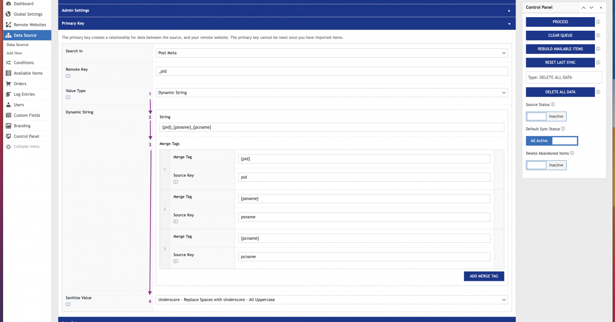Click the help book icon under Sanitize Value
The width and height of the screenshot is (615, 322).
point(68,304)
